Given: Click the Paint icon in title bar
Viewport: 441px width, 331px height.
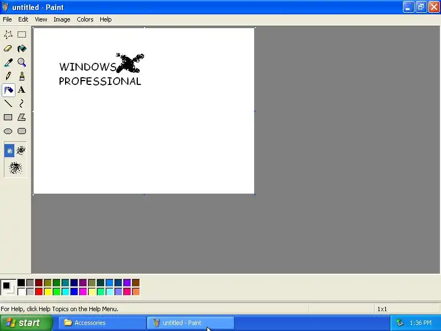Looking at the screenshot, I should 6,7.
